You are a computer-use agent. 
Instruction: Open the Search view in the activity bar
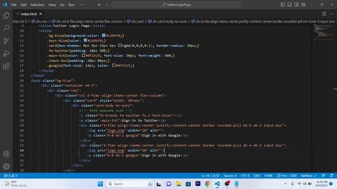pos(6,28)
